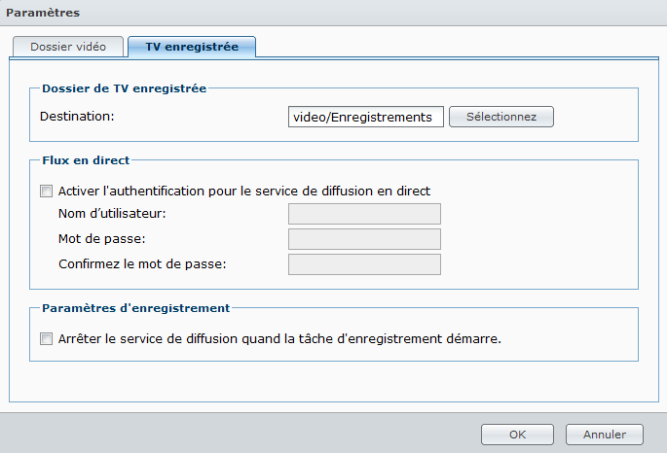Click the Flux en direct section heading

[x=86, y=159]
